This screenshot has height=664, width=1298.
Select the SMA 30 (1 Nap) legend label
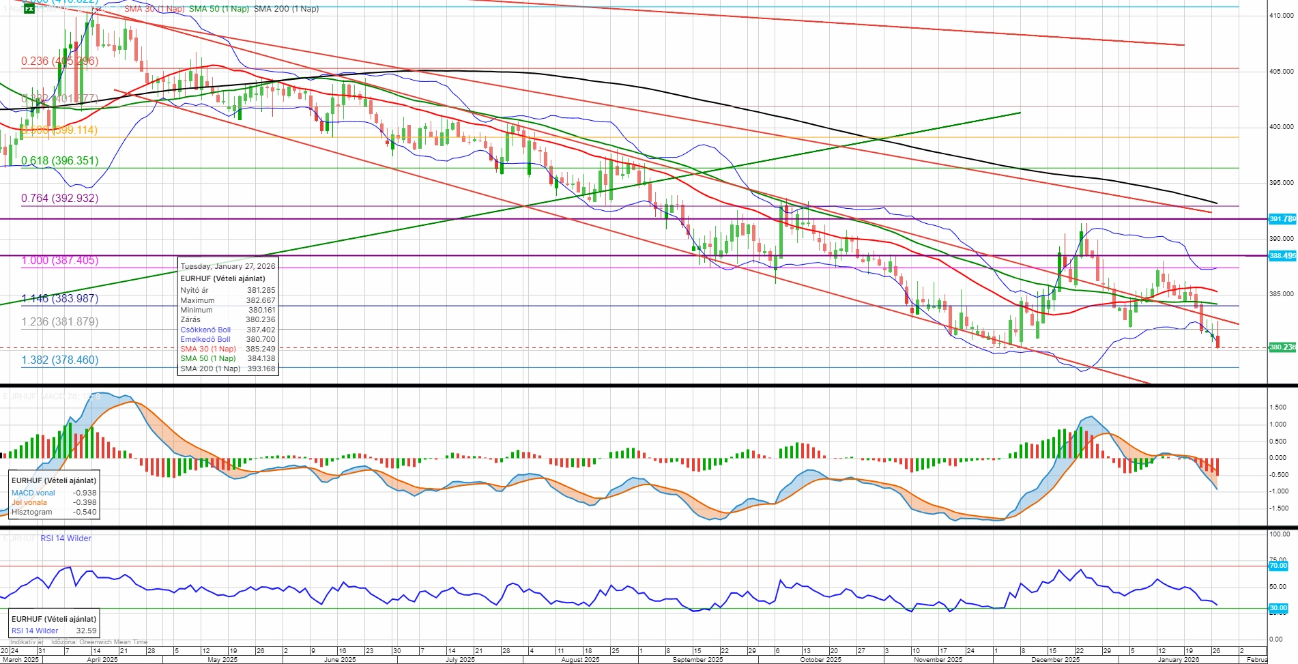point(154,9)
